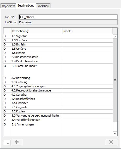Click the vertical scrollbar thumb grip
The width and height of the screenshot is (121, 149).
(x=115, y=80)
